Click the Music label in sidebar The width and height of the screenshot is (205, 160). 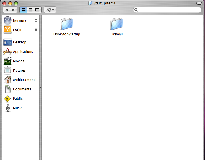[x=18, y=108]
